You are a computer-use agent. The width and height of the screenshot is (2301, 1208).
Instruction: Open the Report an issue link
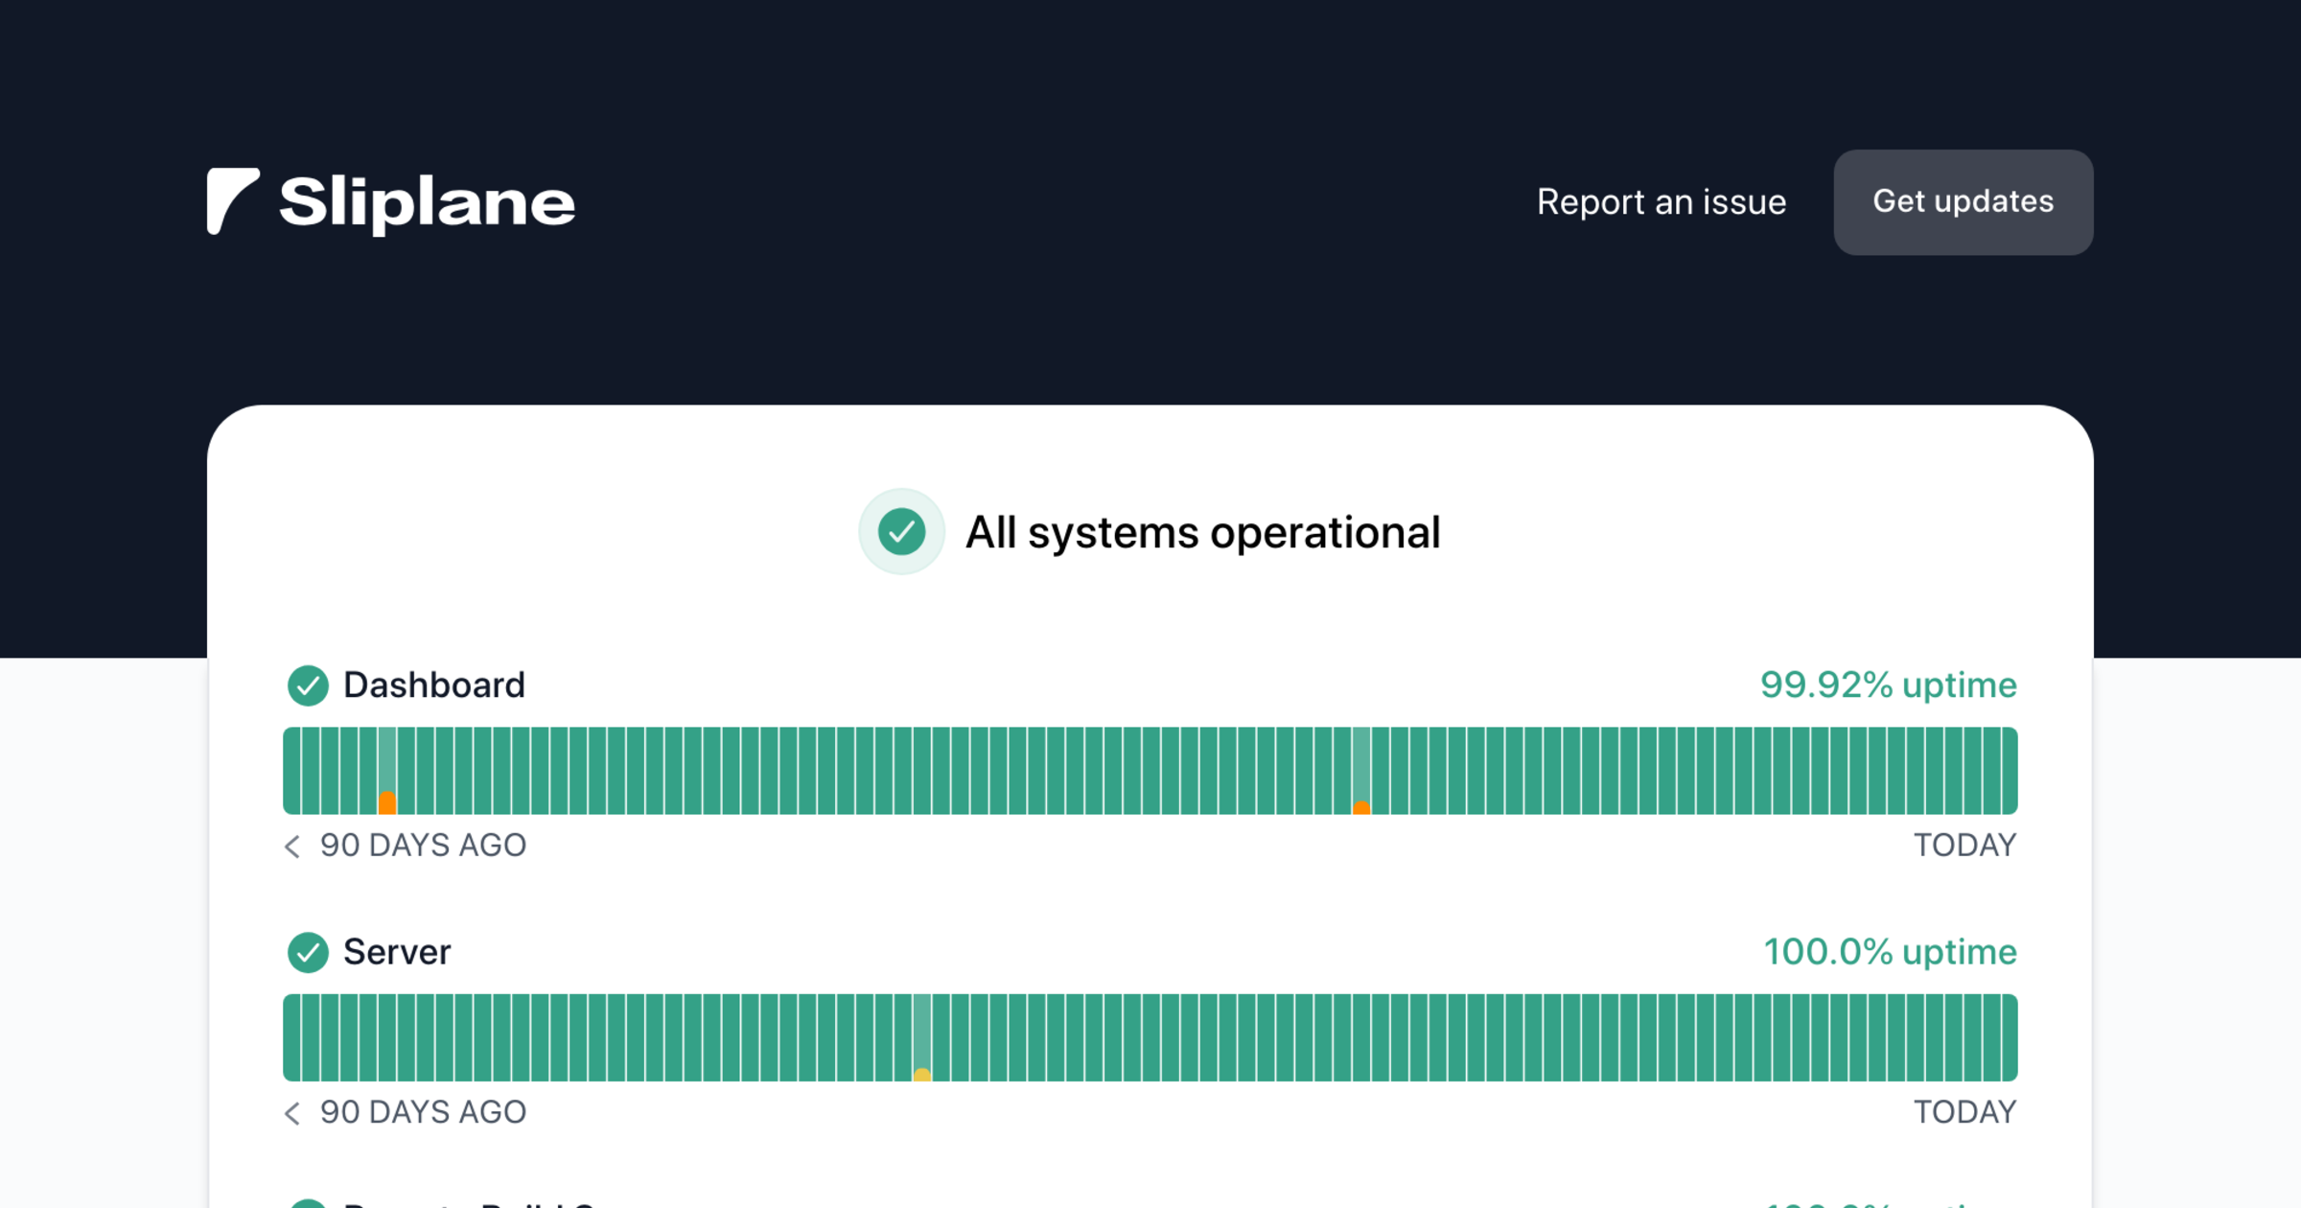[1661, 202]
